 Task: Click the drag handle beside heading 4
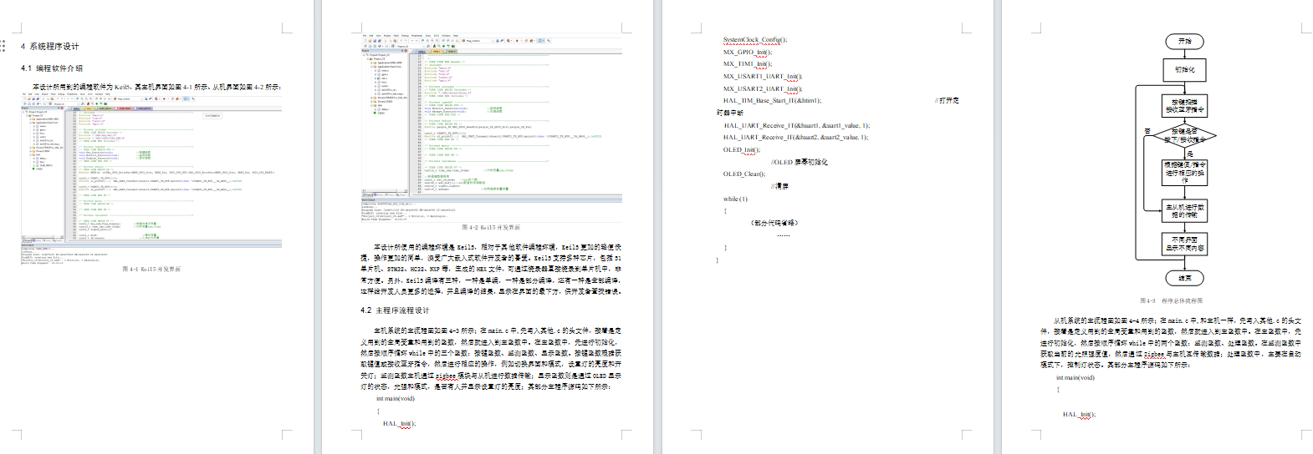pos(3,46)
